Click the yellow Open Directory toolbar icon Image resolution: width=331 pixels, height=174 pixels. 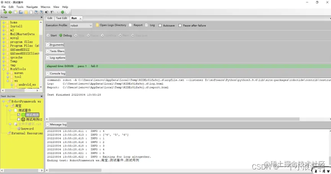coord(26,12)
